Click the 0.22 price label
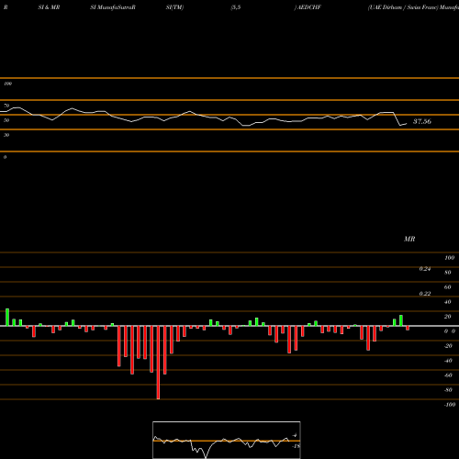The image size is (459, 459). [x=425, y=294]
